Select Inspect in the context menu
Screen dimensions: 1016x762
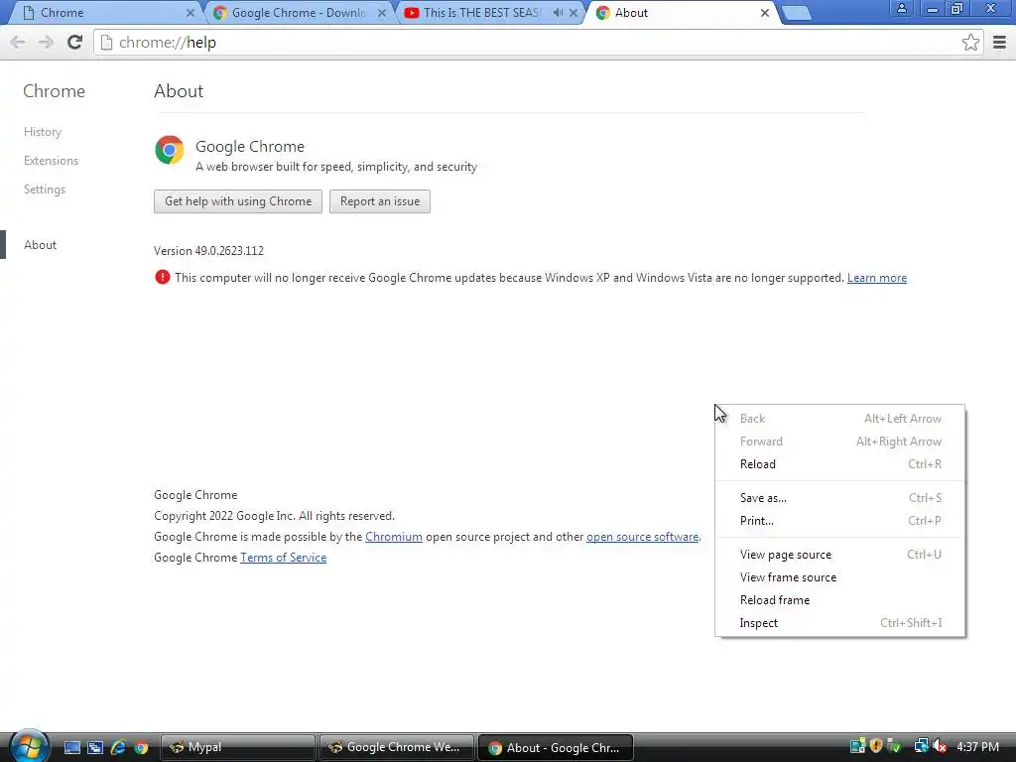tap(839, 623)
